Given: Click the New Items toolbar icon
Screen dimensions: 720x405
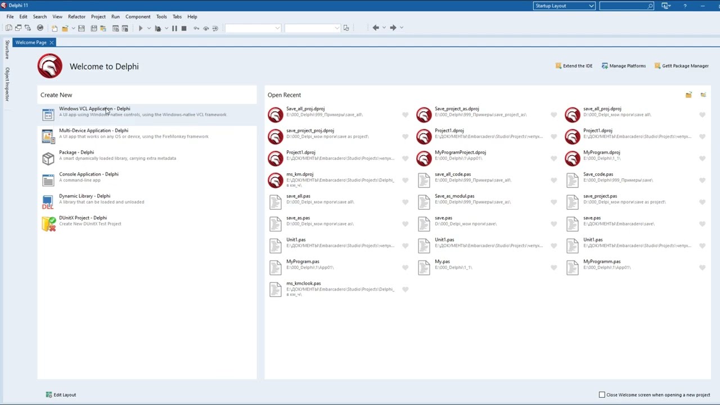Looking at the screenshot, I should (55, 28).
